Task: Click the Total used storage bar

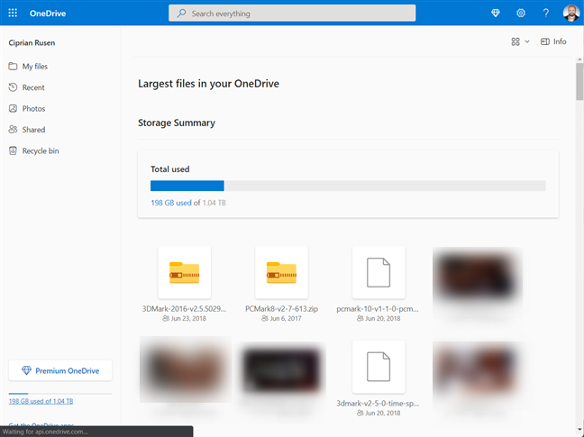Action: [348, 186]
